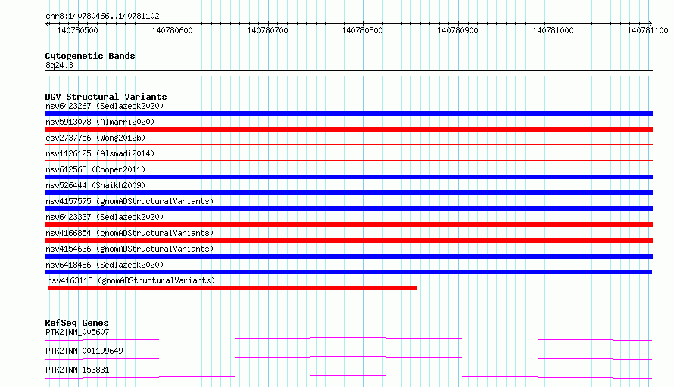Screen dimensions: 674x387
Task: Click the nsv4163118 (gnomADStructuralVariants) label
Action: (131, 280)
